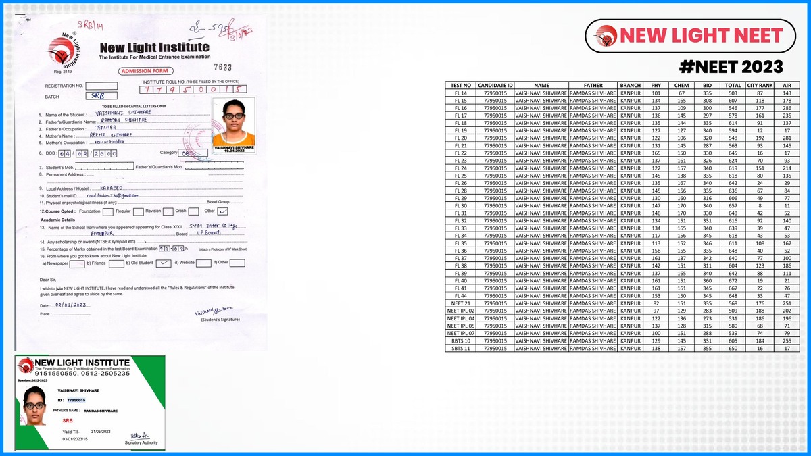Screen dimensions: 811x456
Task: Click the CITY RANK column header
Action: point(760,86)
